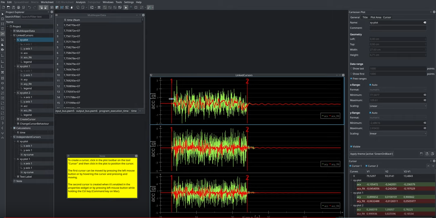Click the Print preview icon
The height and width of the screenshot is (218, 436).
[x=24, y=7]
